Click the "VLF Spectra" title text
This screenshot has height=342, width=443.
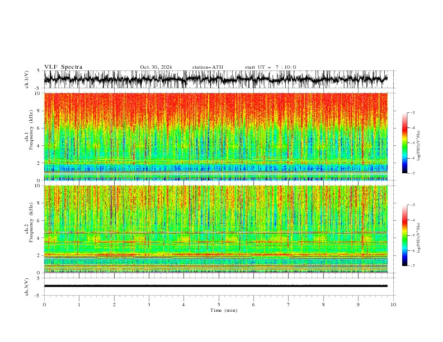(63, 67)
